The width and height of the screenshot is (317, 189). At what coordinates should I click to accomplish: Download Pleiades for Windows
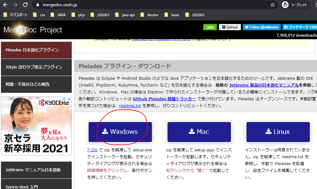point(120,132)
